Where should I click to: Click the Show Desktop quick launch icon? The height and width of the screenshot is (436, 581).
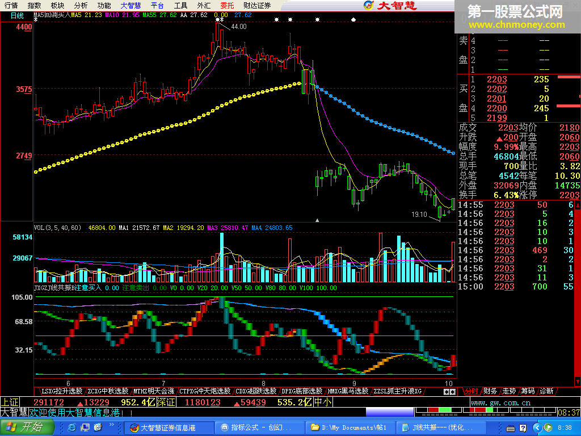point(85,428)
